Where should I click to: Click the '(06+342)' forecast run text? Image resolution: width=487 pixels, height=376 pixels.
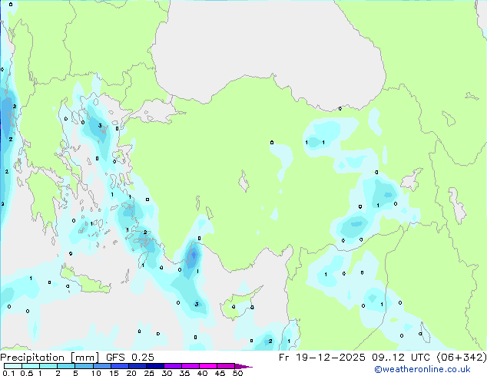click(x=462, y=358)
